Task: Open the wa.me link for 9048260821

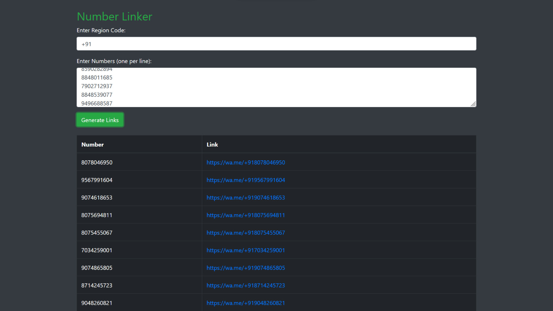Action: pyautogui.click(x=245, y=303)
